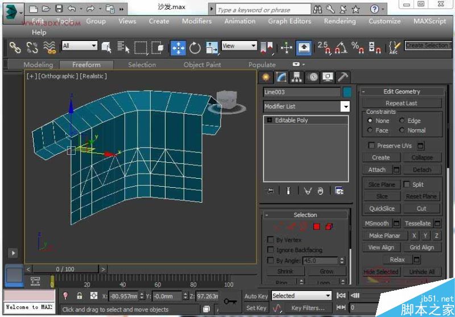Expand the Editable Poly stack entry
The image size is (455, 317).
point(270,120)
